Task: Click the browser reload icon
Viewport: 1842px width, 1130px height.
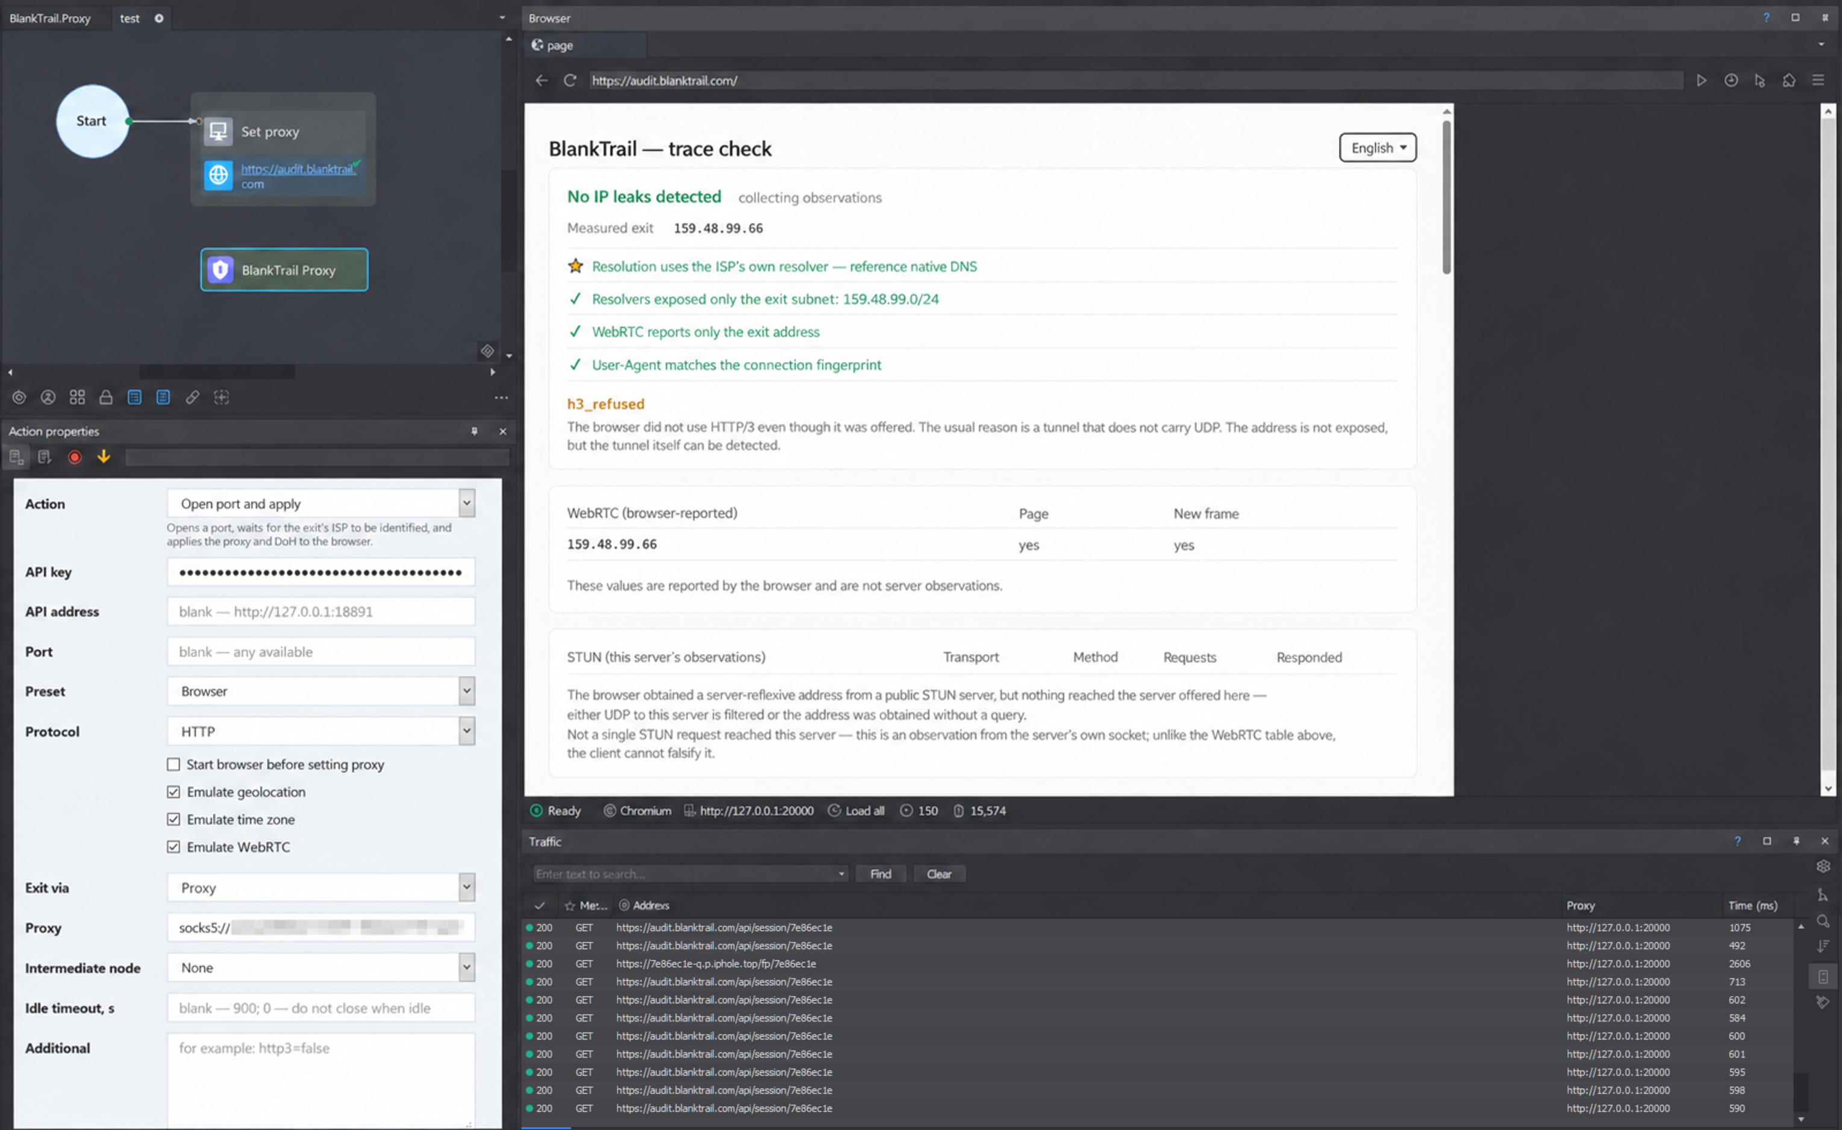Action: (570, 80)
